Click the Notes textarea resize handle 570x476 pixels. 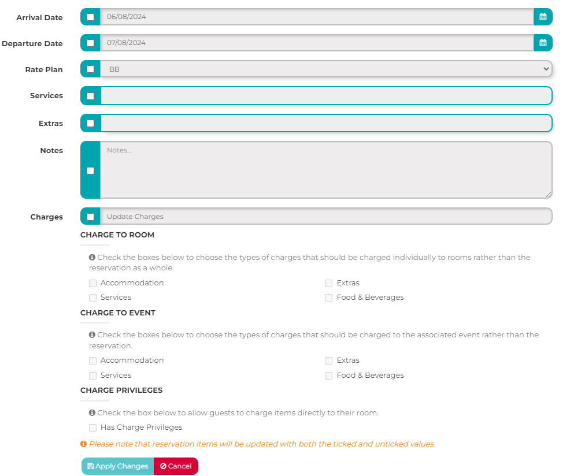[x=549, y=195]
